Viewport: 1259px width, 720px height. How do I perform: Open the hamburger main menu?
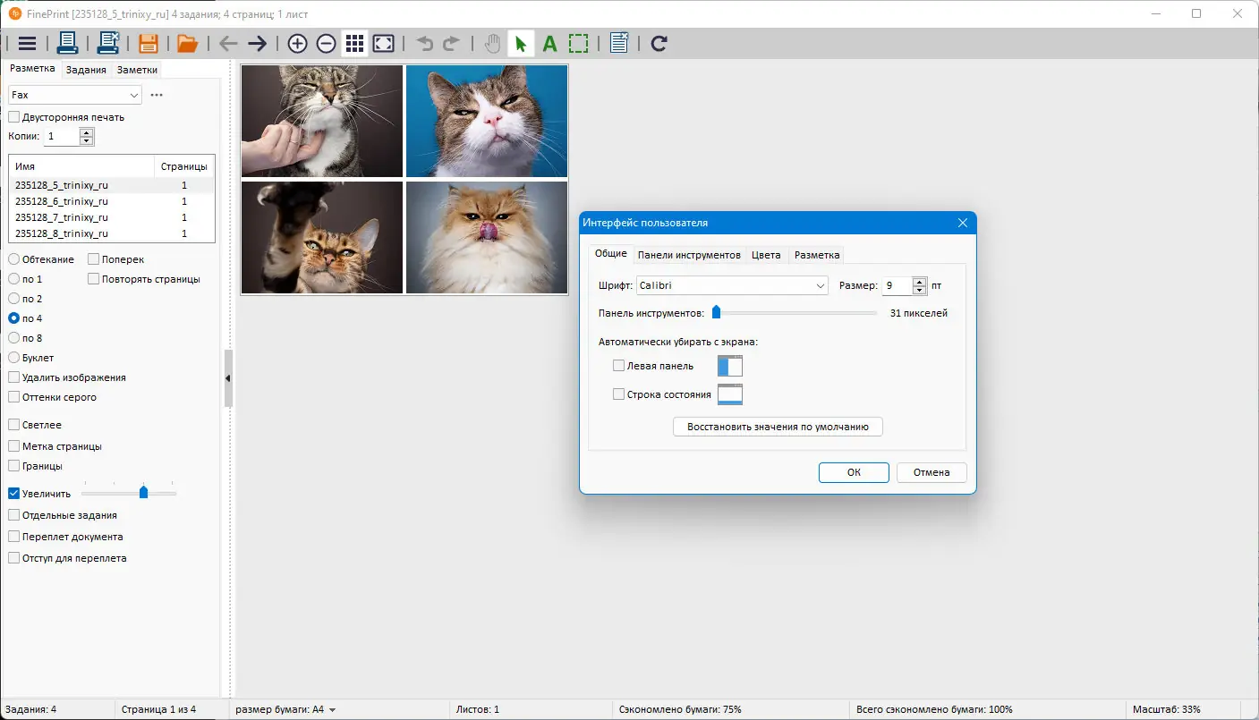click(x=27, y=43)
